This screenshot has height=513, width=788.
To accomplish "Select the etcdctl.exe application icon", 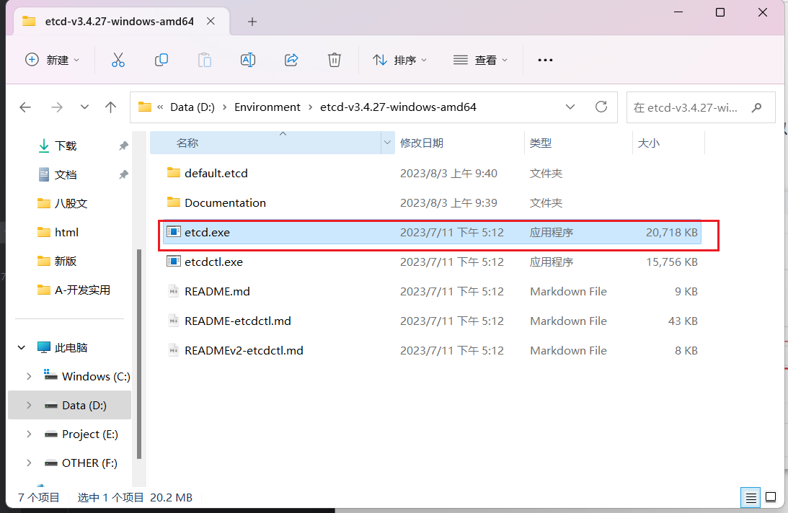I will pyautogui.click(x=173, y=262).
